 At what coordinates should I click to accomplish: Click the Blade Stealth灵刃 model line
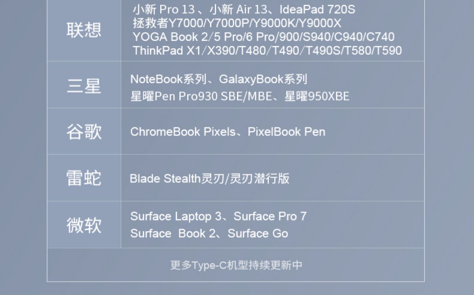[x=209, y=179]
